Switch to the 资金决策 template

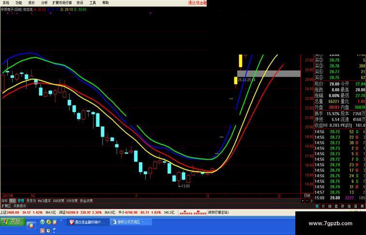click(86, 201)
